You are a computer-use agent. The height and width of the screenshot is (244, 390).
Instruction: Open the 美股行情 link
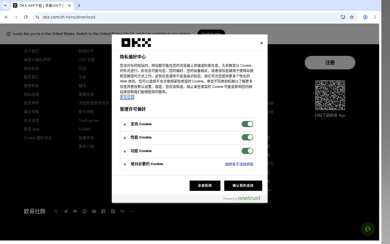coord(86,146)
